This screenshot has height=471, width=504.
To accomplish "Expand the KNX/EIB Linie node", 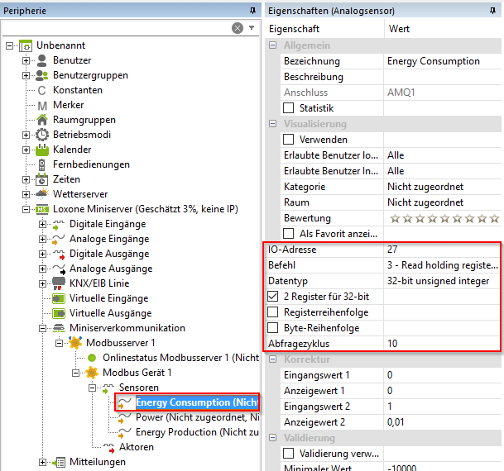I will click(x=42, y=284).
